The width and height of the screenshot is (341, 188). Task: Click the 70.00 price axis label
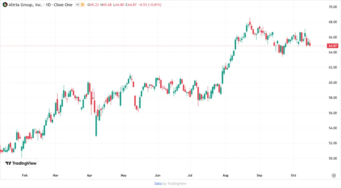[333, 7]
